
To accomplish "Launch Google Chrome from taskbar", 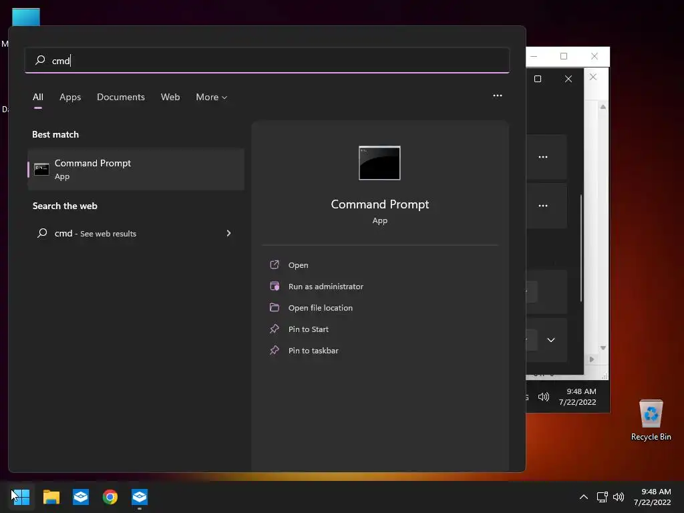I will pyautogui.click(x=110, y=497).
